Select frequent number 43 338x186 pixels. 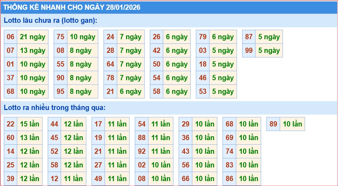[186, 151]
